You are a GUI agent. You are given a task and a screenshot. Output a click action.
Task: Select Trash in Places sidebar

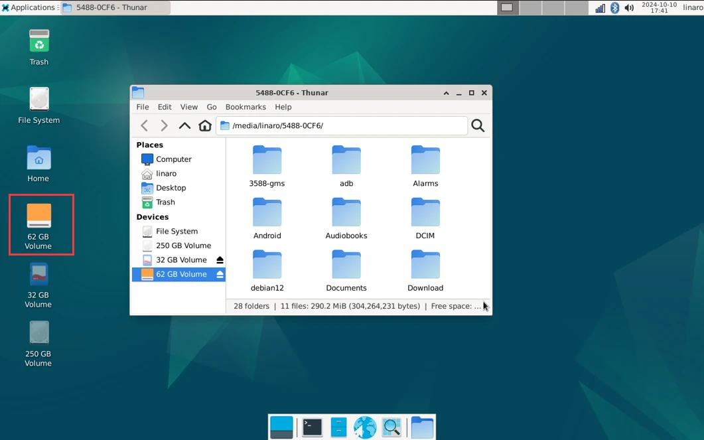(178, 202)
